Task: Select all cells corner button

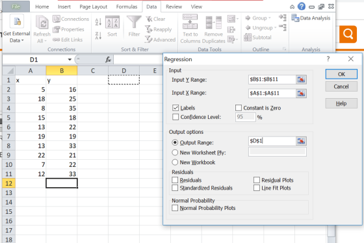Action: tap(9, 71)
